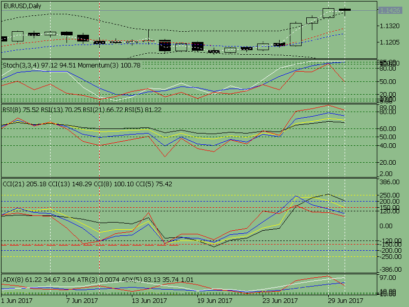Click the 386.00 value on CCI axis
Image resolution: width=409 pixels, height=307 pixels.
(390, 182)
